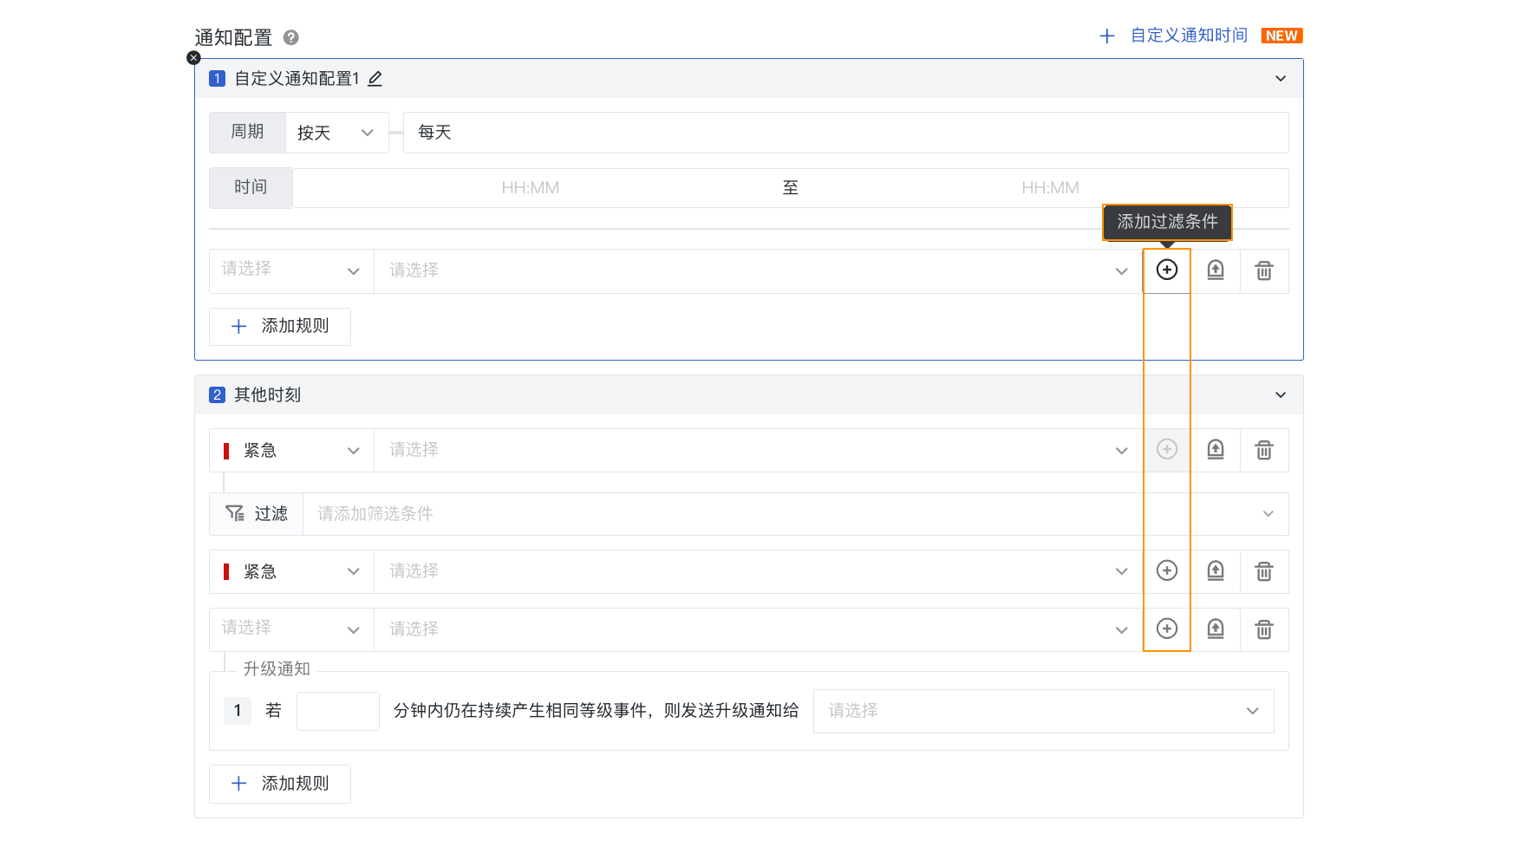
Task: Collapse the 其他时刻 panel with its chevron
Action: coord(1281,395)
